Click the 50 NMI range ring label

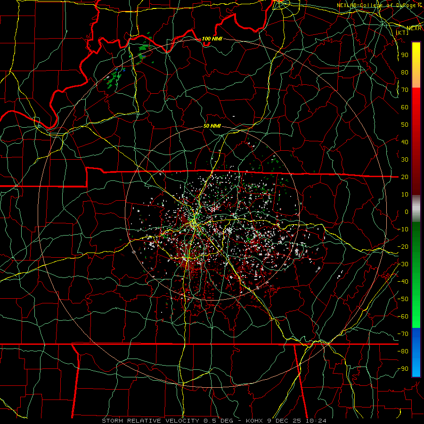click(212, 126)
